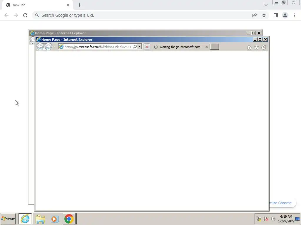Screen dimensions: 301x225
Task: Go back in front Internet Explorer window
Action: (x=40, y=47)
